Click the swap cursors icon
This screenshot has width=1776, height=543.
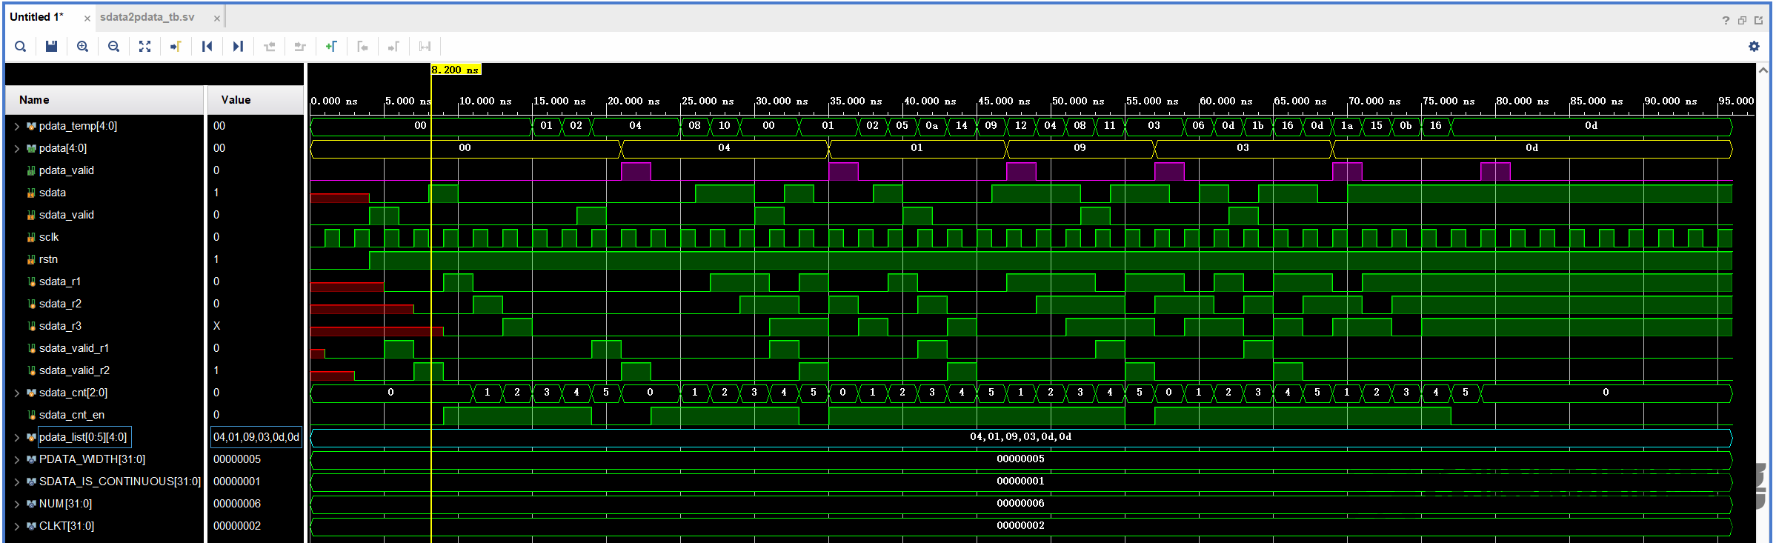pyautogui.click(x=425, y=47)
